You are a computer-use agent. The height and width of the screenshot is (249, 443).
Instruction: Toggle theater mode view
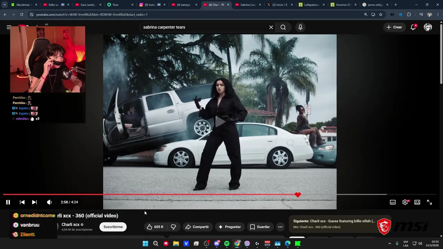coord(417,202)
